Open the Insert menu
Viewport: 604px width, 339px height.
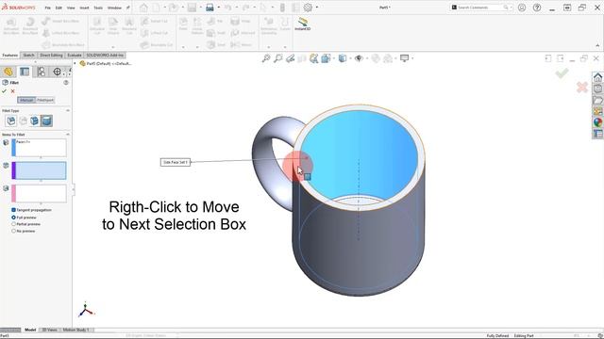tap(84, 8)
